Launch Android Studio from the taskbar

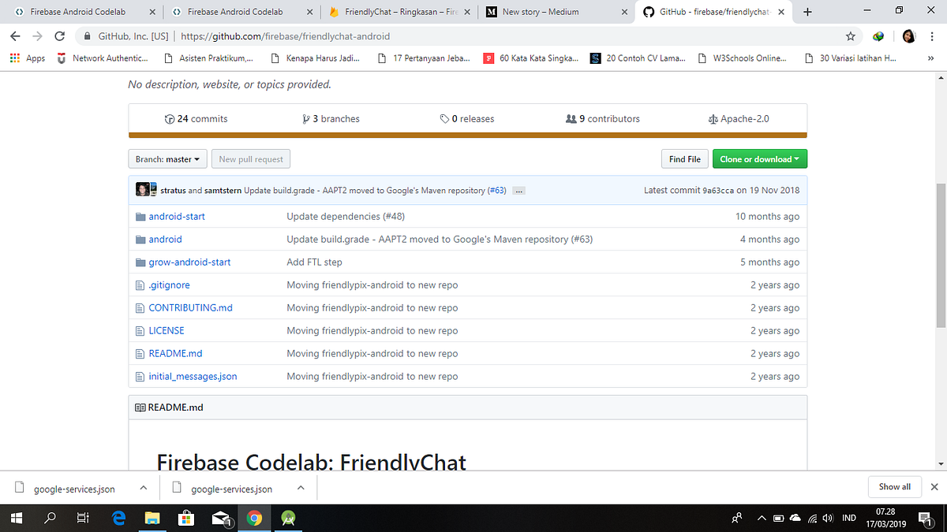[x=288, y=518]
